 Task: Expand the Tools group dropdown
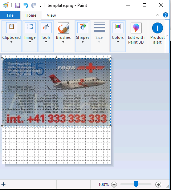[46, 42]
